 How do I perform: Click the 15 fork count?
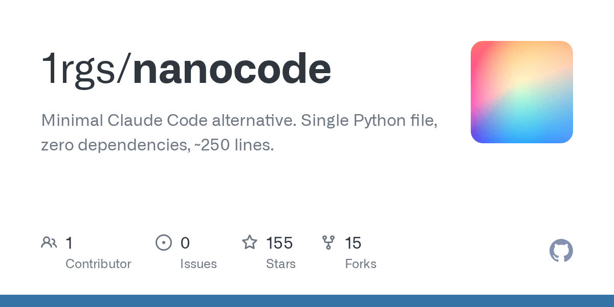[353, 243]
